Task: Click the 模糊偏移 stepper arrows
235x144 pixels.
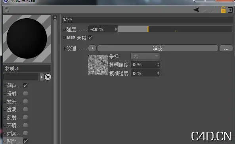Action: 158,65
